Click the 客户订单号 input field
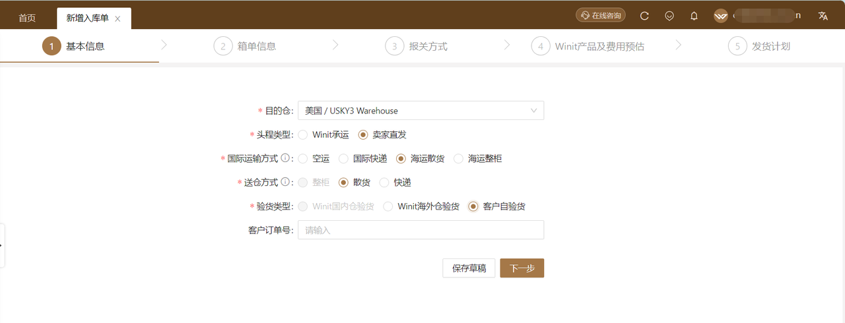845x323 pixels. coord(421,230)
